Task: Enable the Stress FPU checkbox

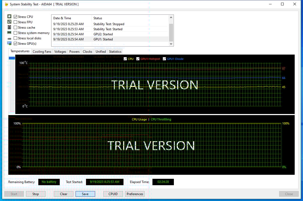Action: click(16, 22)
